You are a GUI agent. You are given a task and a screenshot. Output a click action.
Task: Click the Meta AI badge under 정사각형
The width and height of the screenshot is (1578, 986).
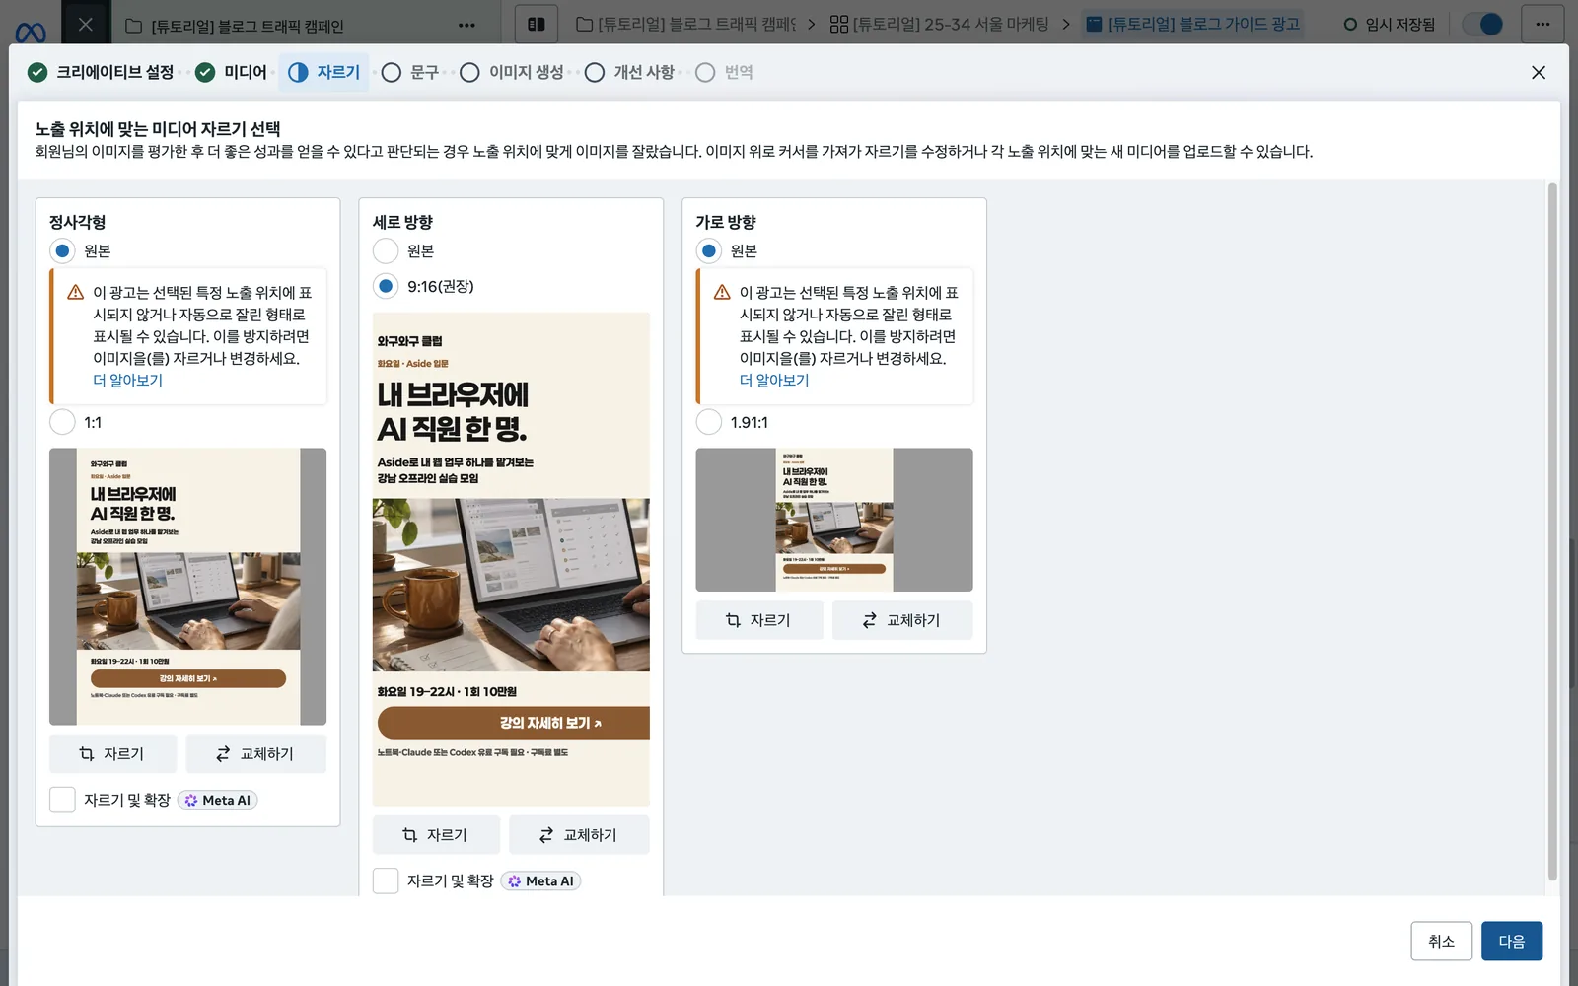[218, 800]
